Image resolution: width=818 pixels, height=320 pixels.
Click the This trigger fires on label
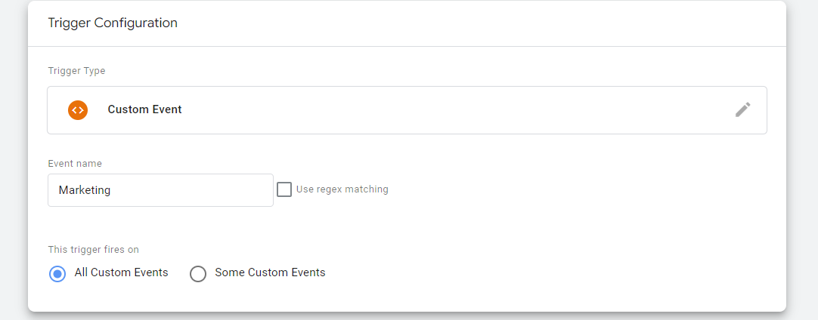94,250
